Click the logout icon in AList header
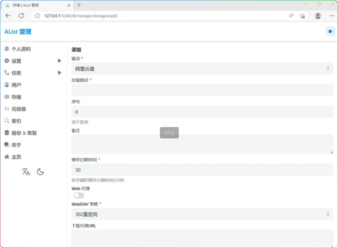This screenshot has width=338, height=248. [330, 31]
